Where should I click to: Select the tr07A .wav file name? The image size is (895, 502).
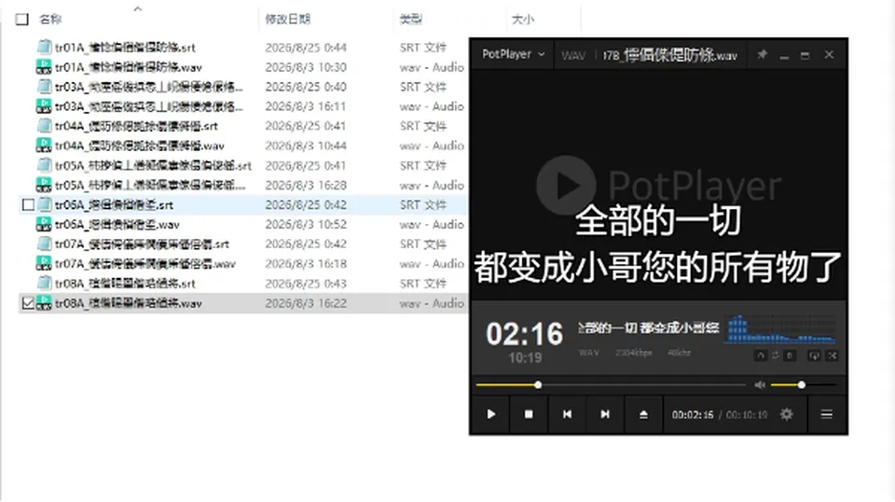[145, 264]
